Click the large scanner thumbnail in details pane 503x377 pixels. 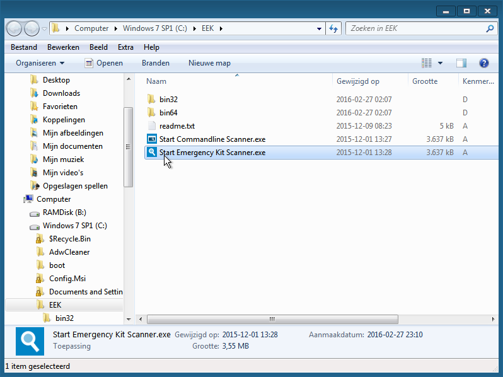[30, 341]
